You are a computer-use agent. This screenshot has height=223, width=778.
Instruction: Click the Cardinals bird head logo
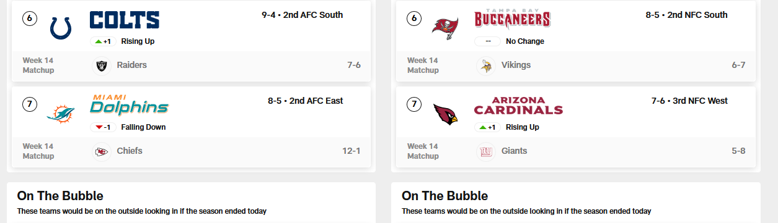(445, 114)
